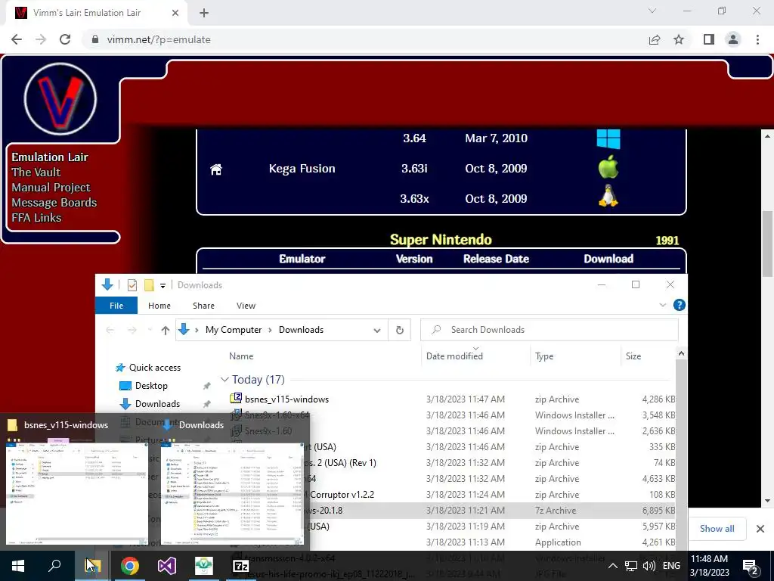Click the Downloads window preview thumbnail

(232, 492)
